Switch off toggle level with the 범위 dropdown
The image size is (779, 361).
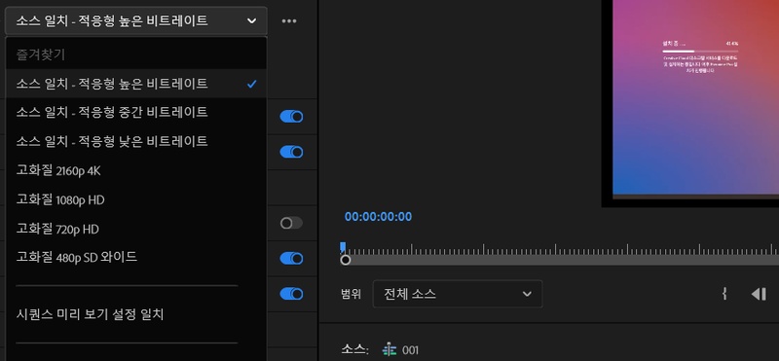coord(291,294)
